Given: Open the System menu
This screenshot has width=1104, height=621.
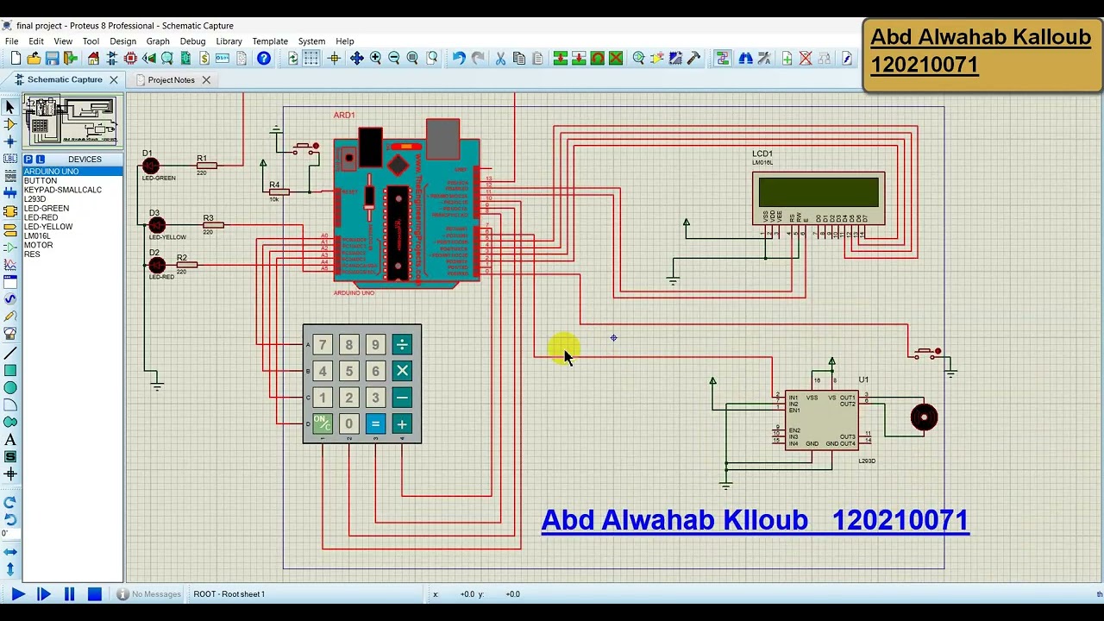Looking at the screenshot, I should click(x=311, y=41).
